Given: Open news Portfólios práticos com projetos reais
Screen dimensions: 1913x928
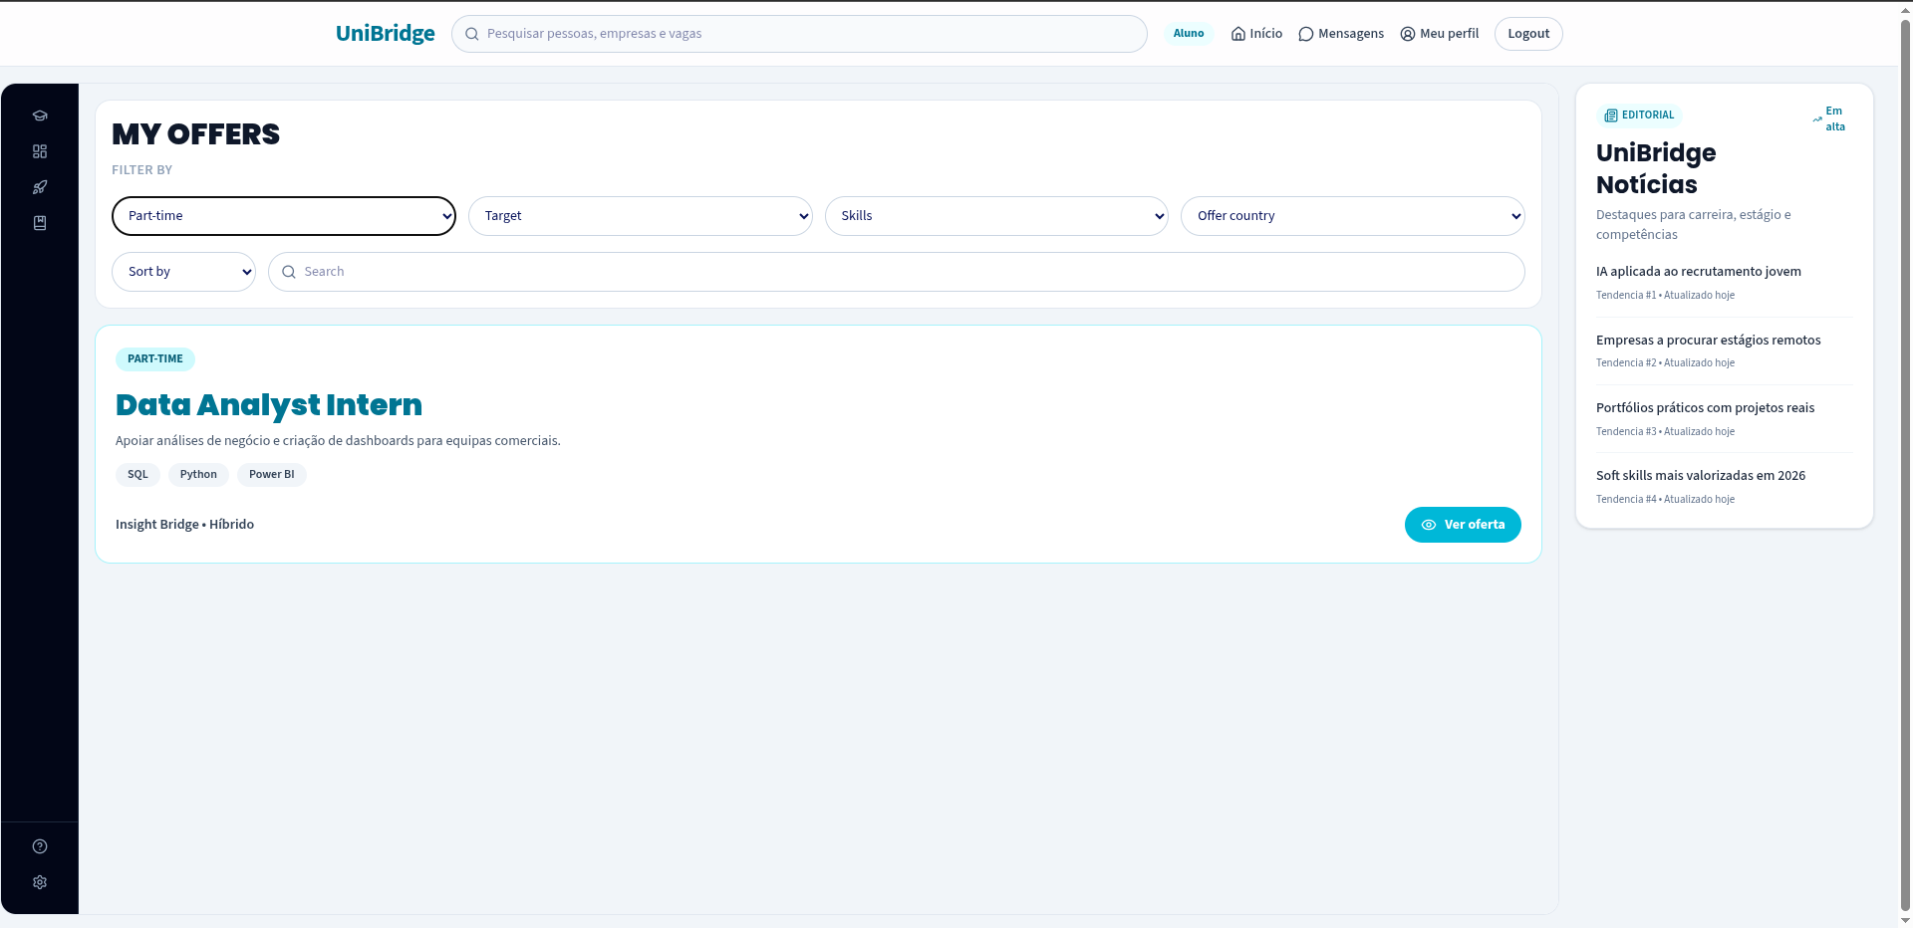Looking at the screenshot, I should [x=1706, y=408].
